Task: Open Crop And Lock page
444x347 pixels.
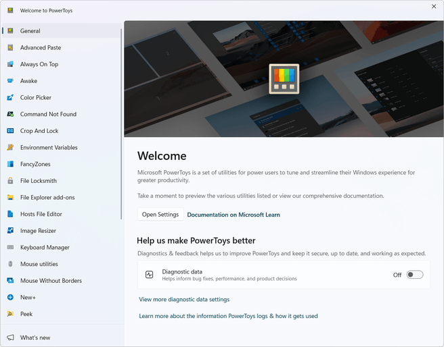Action: click(62, 131)
